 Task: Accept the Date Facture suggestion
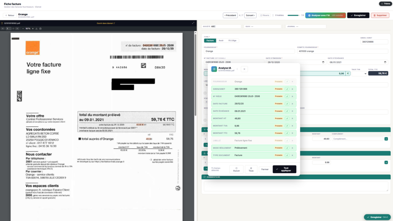287,104
